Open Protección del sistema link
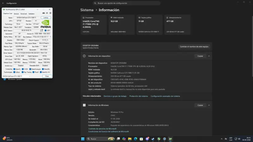Viewport: 253px width, 142px height. pos(139,96)
